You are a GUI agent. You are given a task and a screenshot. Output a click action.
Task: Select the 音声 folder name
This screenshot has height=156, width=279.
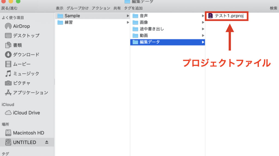pos(144,16)
